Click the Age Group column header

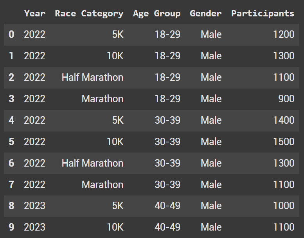tap(156, 13)
